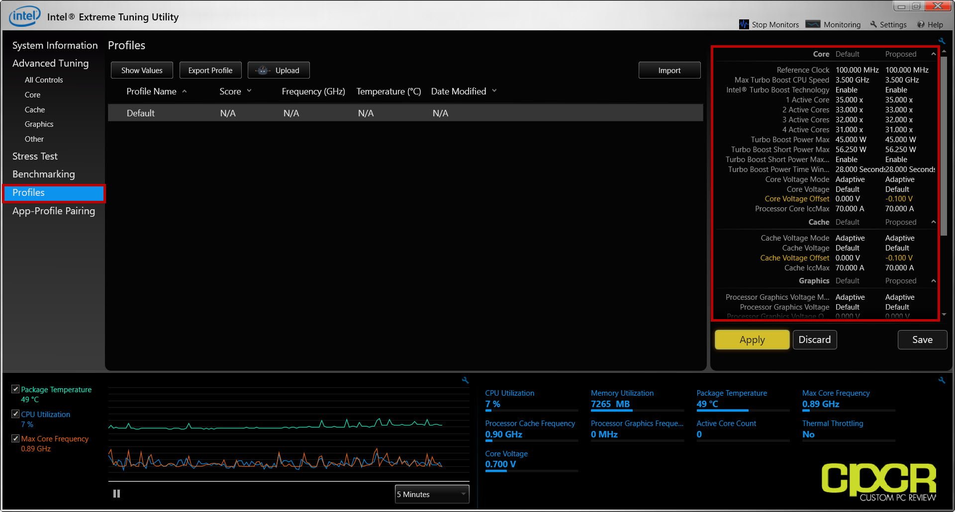
Task: Click the 1 Active Core 35.000 x proposed value
Action: click(x=899, y=100)
